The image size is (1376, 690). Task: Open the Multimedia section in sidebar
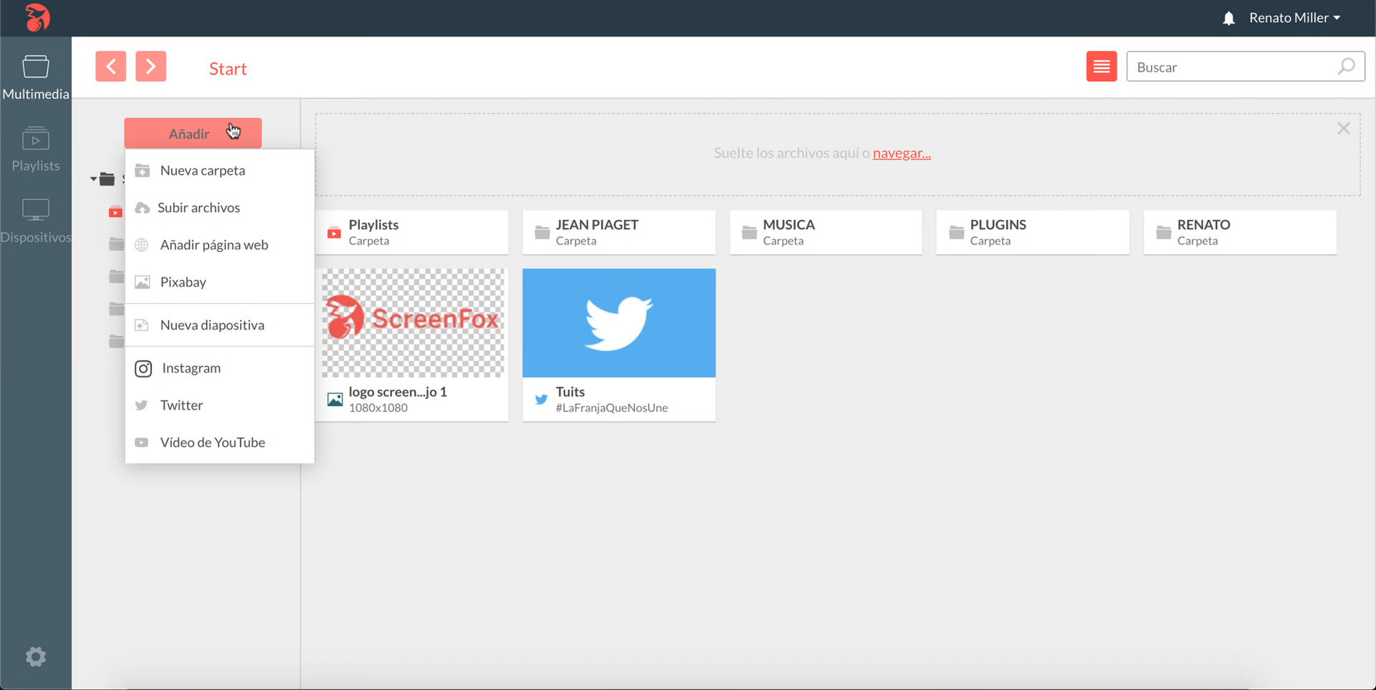pos(36,77)
